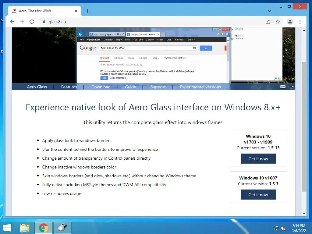Share this page from address bar
Viewport: 312px width, 234px height.
click(x=268, y=22)
